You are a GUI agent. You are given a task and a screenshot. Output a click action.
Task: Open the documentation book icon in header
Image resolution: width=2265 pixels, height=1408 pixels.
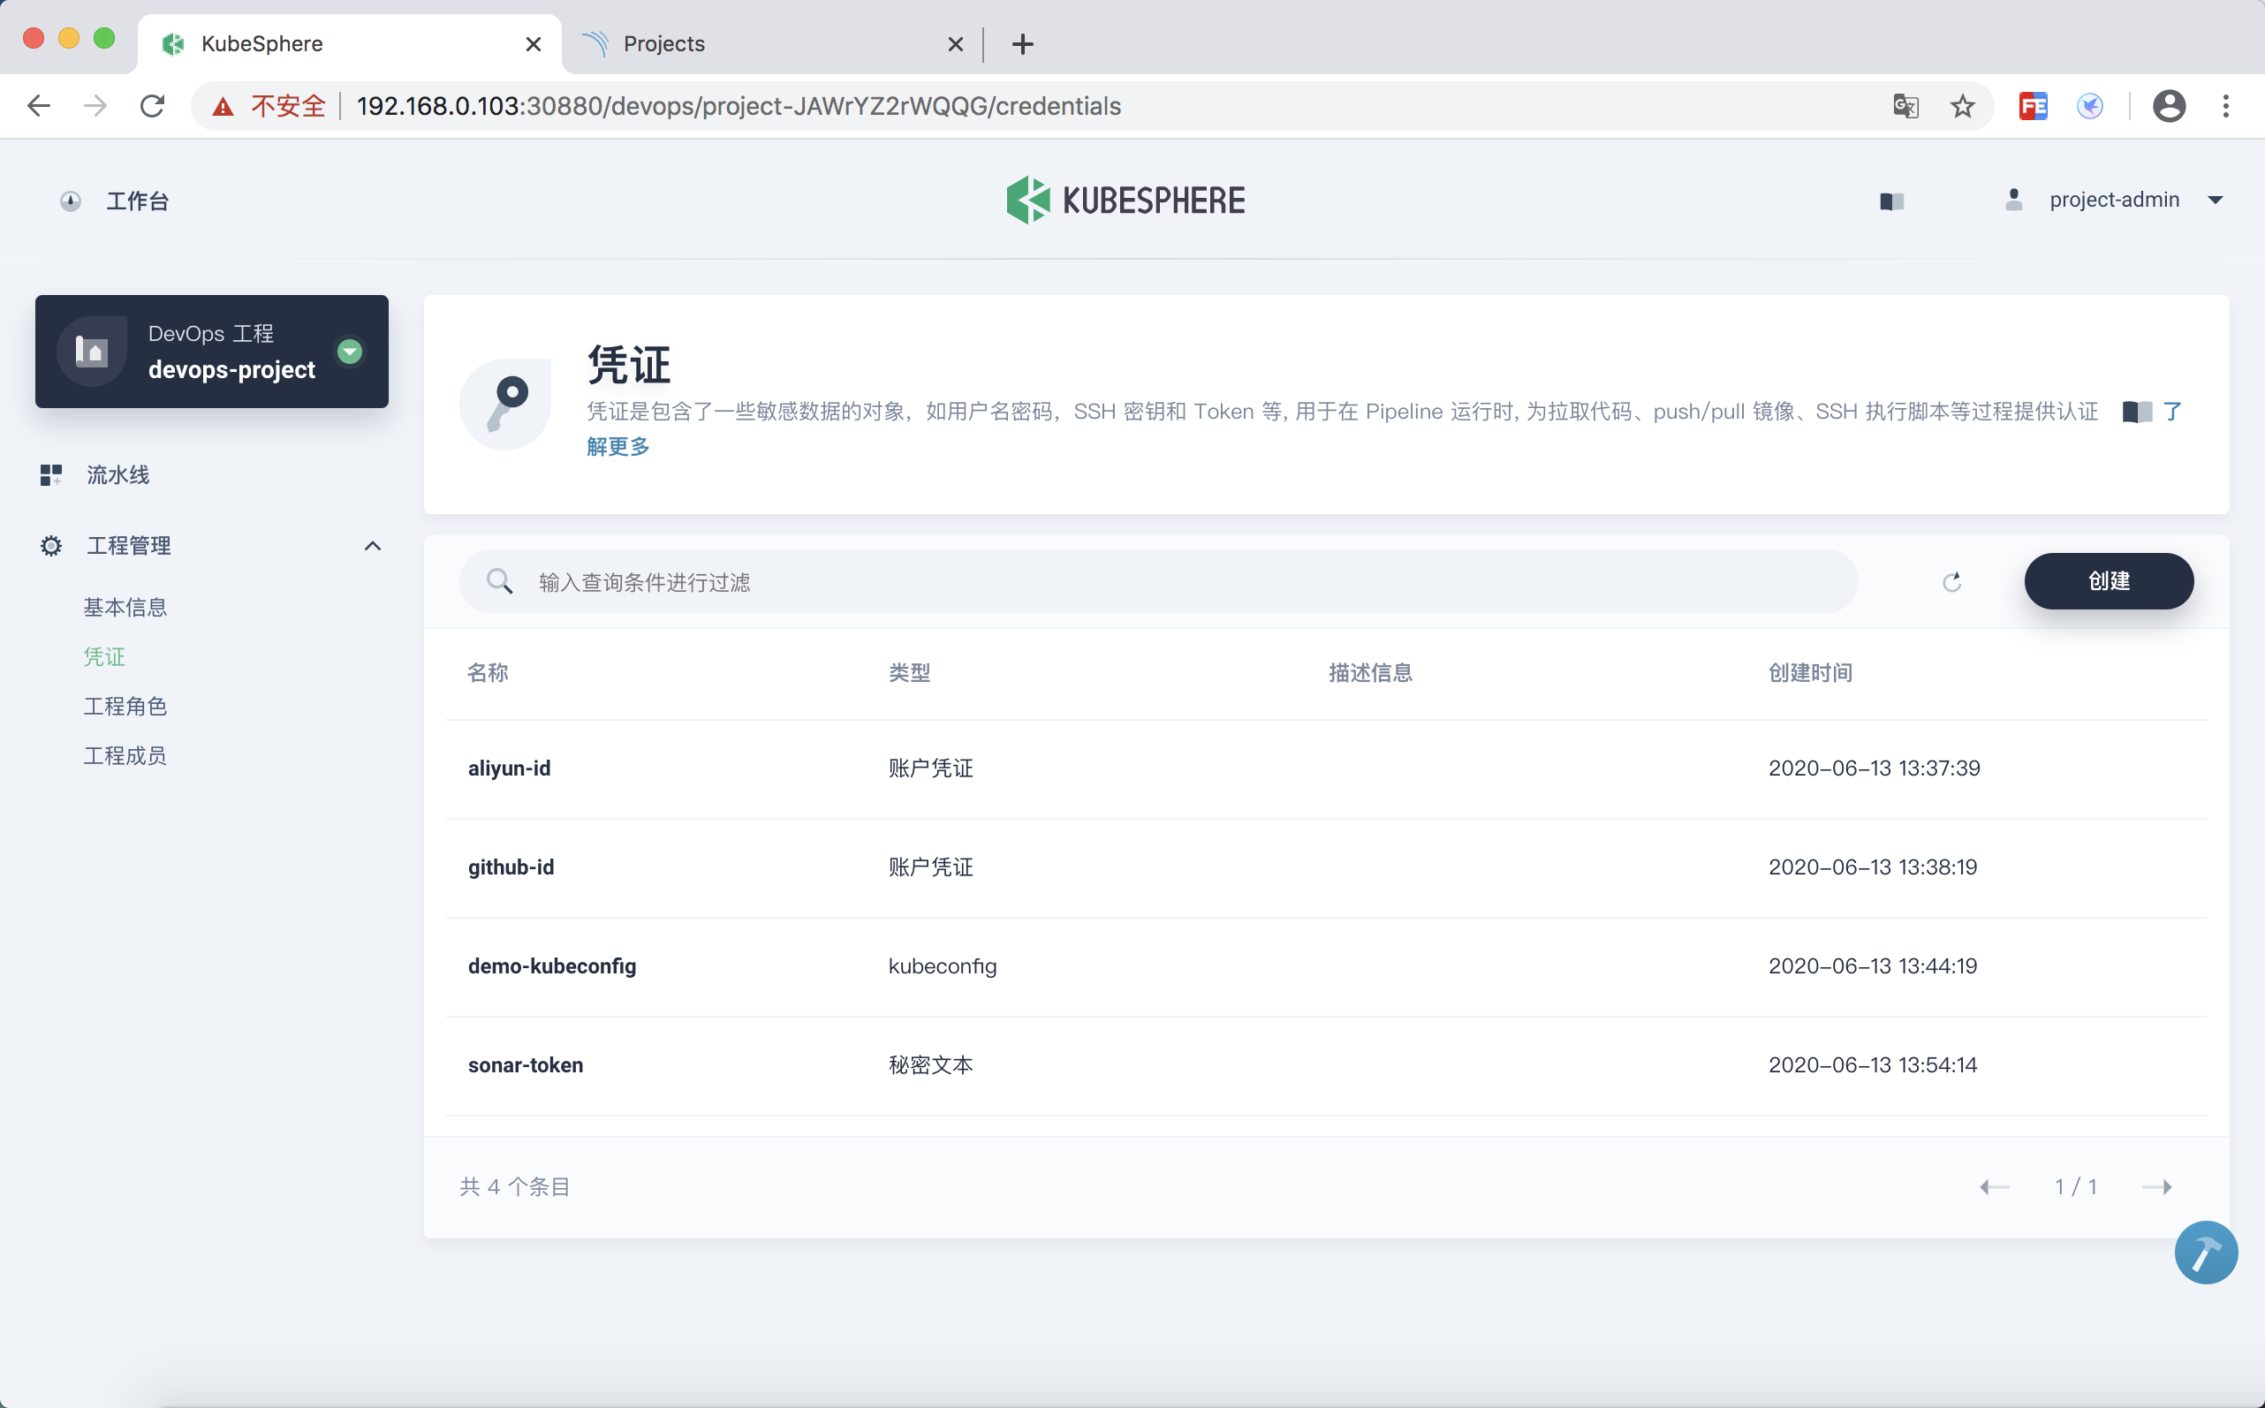click(x=1891, y=201)
